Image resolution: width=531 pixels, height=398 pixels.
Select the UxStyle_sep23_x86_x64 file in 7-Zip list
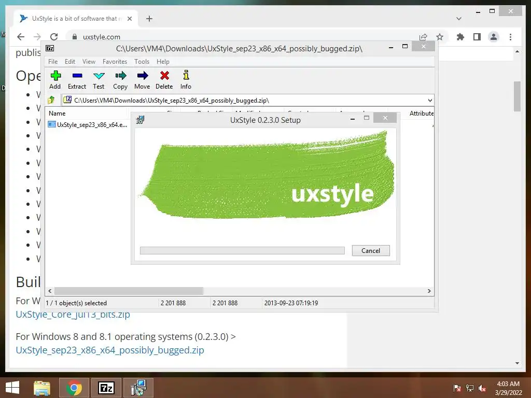[x=88, y=124]
